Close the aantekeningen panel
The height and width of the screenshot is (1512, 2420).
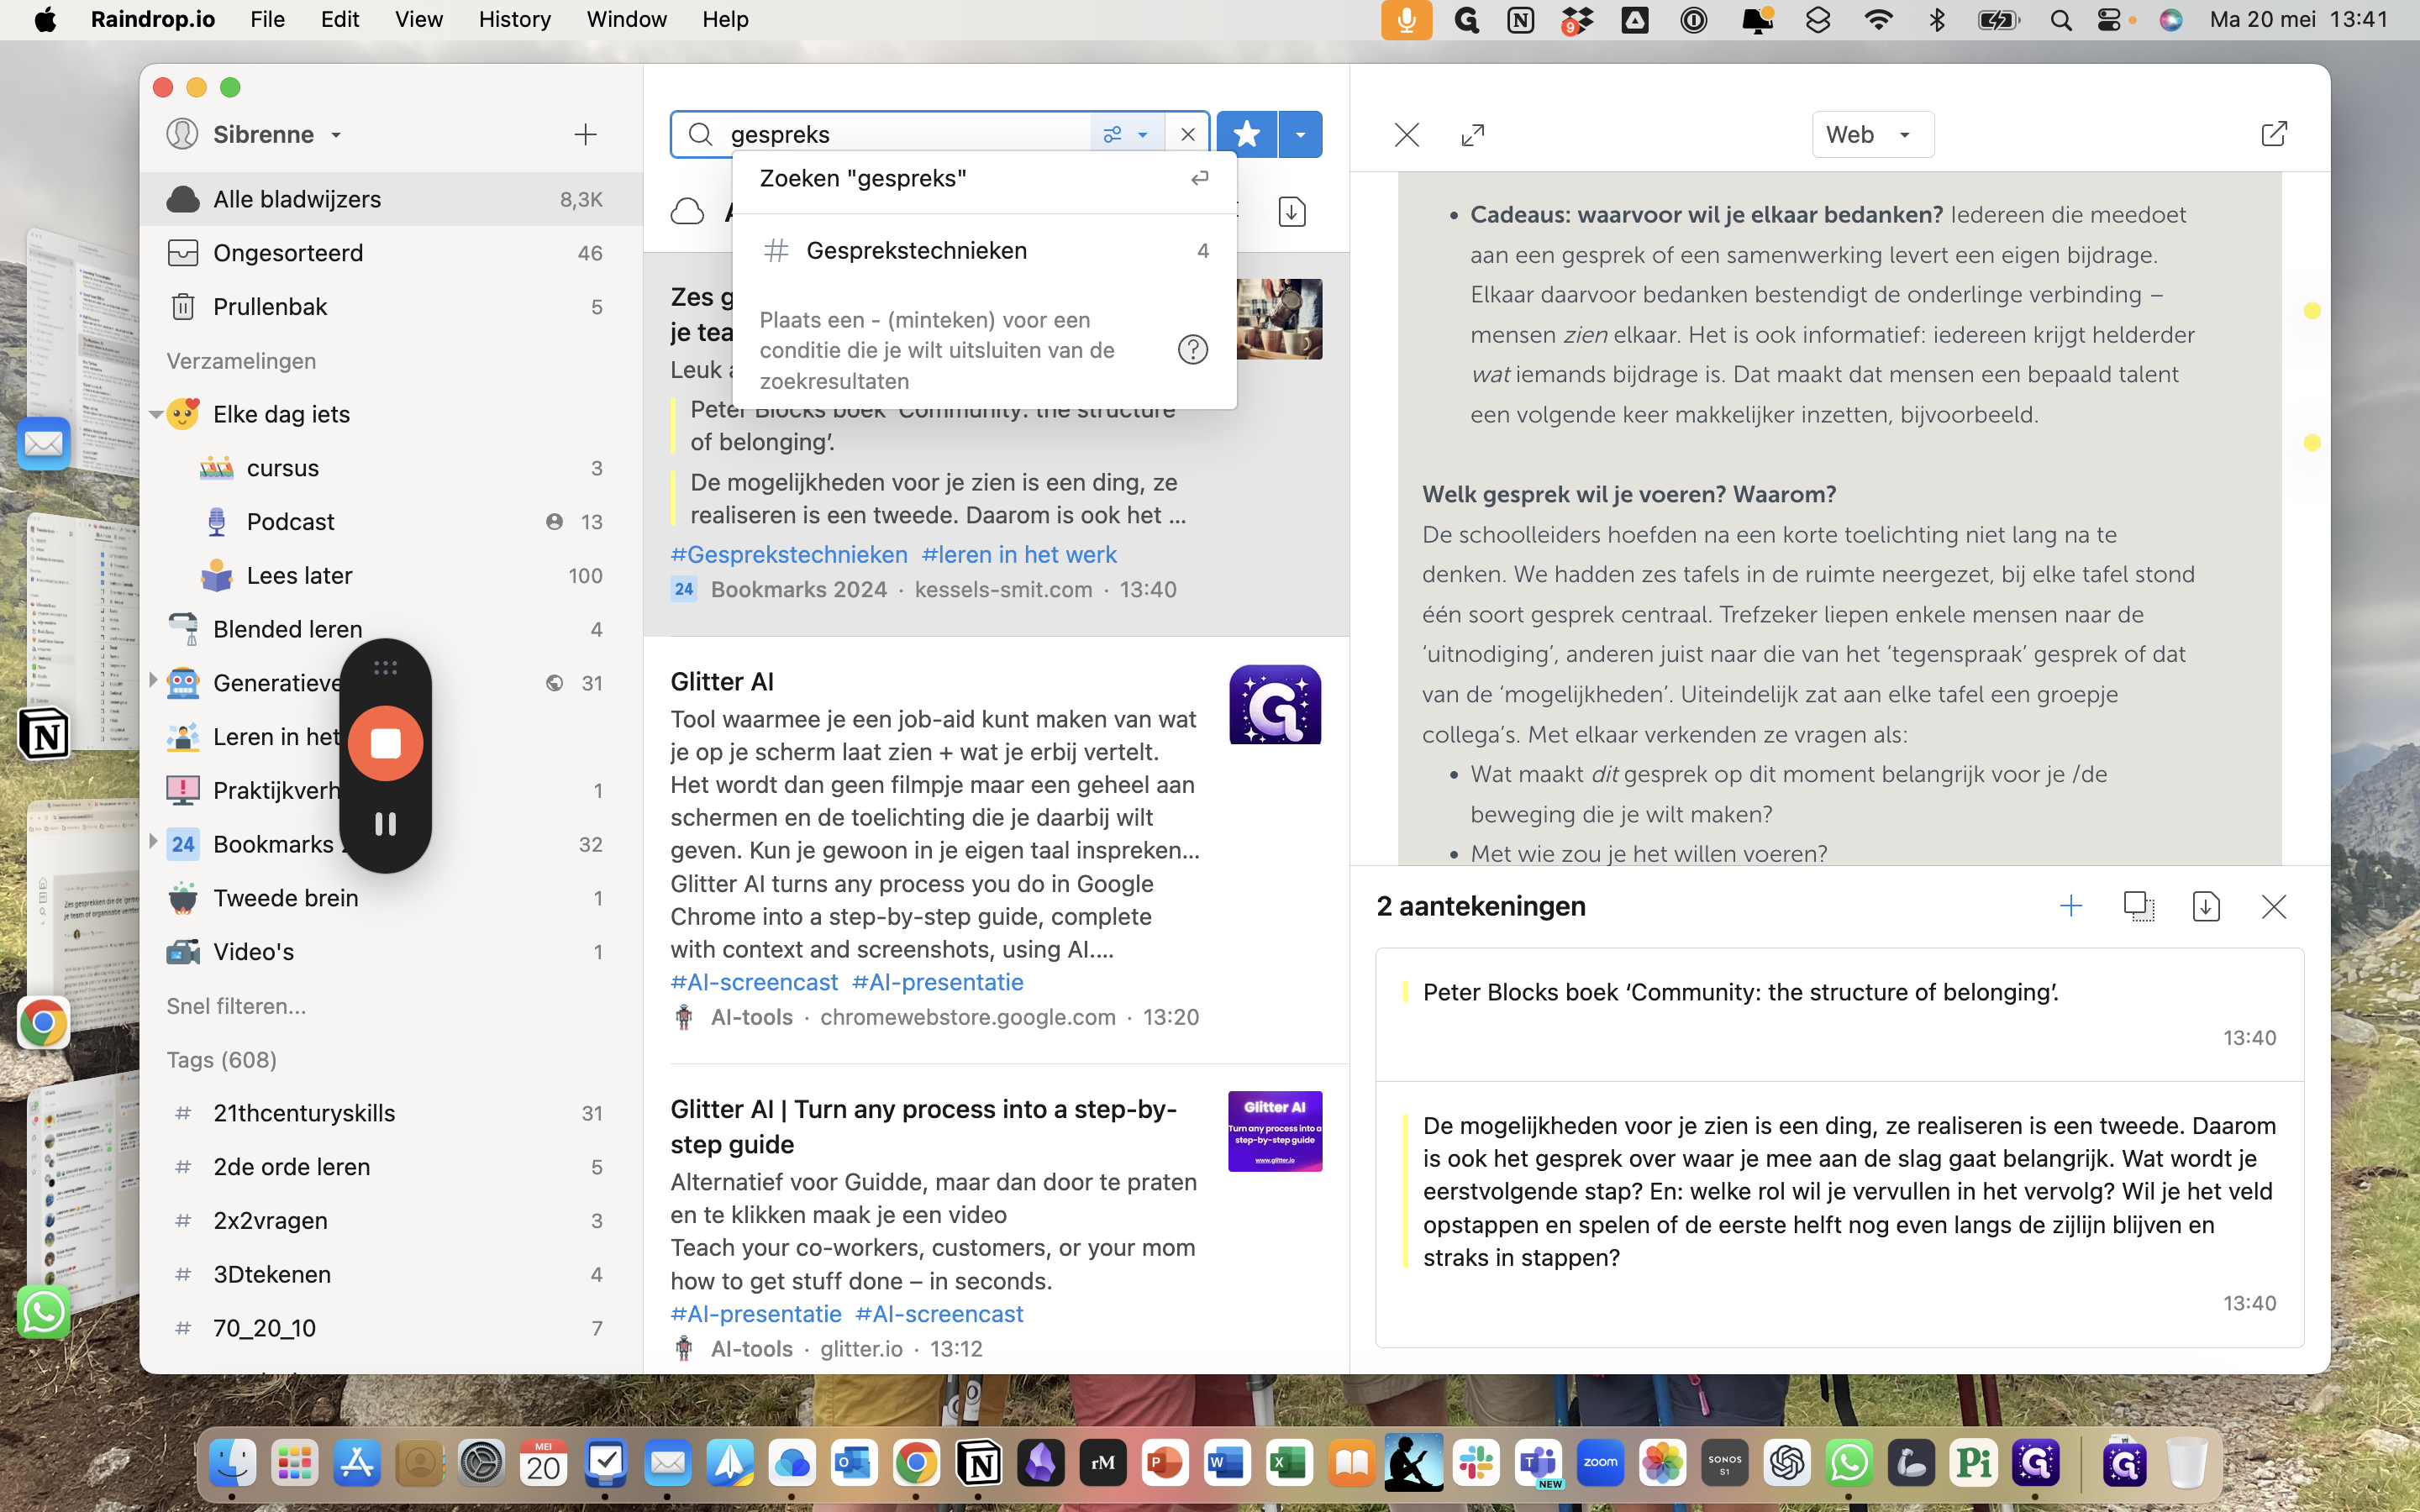2273,906
